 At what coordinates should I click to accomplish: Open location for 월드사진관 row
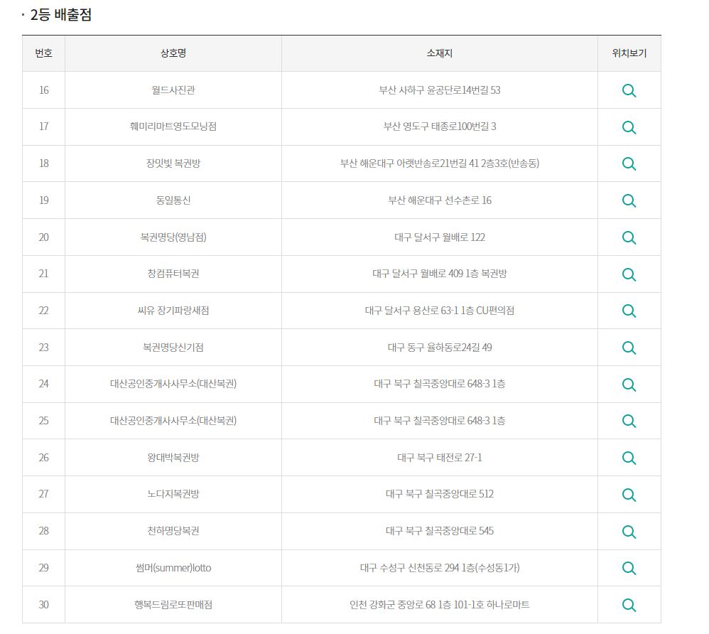[x=629, y=90]
